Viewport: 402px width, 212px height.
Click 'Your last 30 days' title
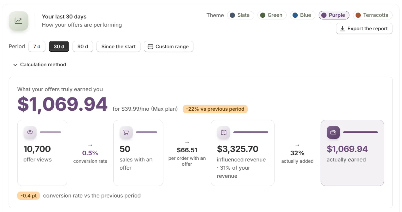64,17
